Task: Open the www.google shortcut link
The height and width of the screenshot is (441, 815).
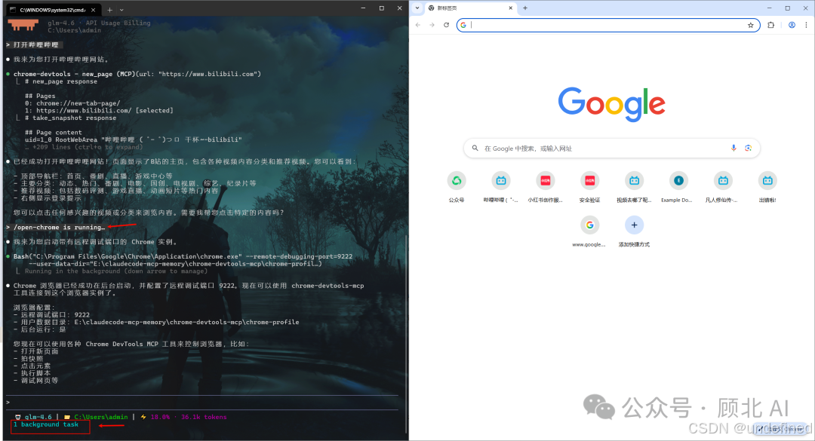Action: (x=589, y=225)
